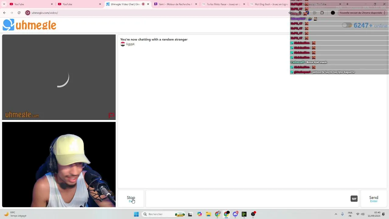Click the Egypt flag icon
Screen dimensions: 389x219
[123, 44]
